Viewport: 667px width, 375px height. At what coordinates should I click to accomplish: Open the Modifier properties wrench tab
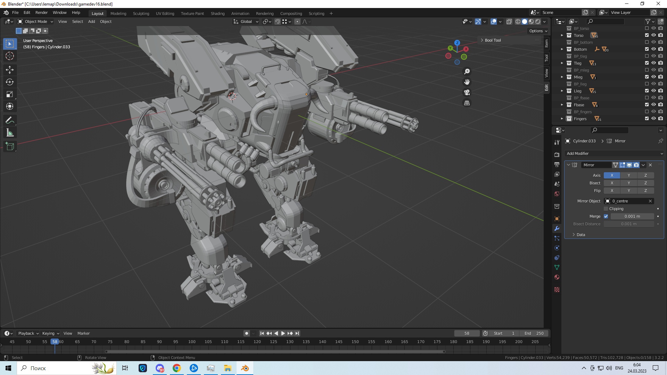tap(557, 228)
